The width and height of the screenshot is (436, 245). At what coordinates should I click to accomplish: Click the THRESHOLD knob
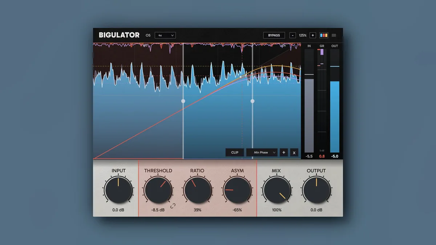158,190
